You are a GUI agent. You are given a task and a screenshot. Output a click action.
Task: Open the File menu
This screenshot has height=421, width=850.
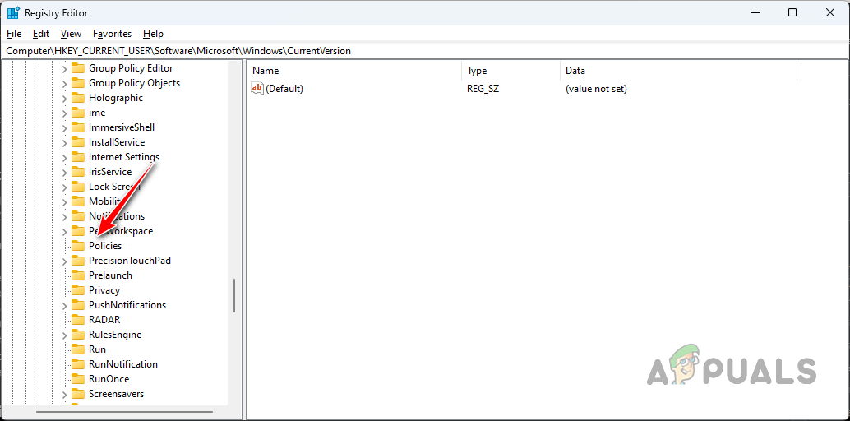click(x=14, y=34)
